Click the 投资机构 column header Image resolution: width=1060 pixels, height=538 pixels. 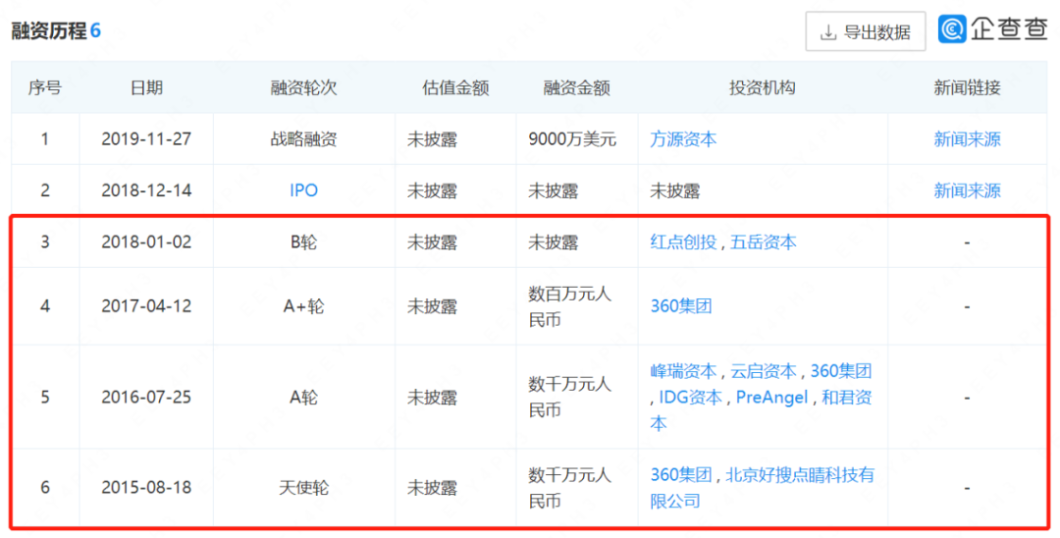[x=762, y=87]
